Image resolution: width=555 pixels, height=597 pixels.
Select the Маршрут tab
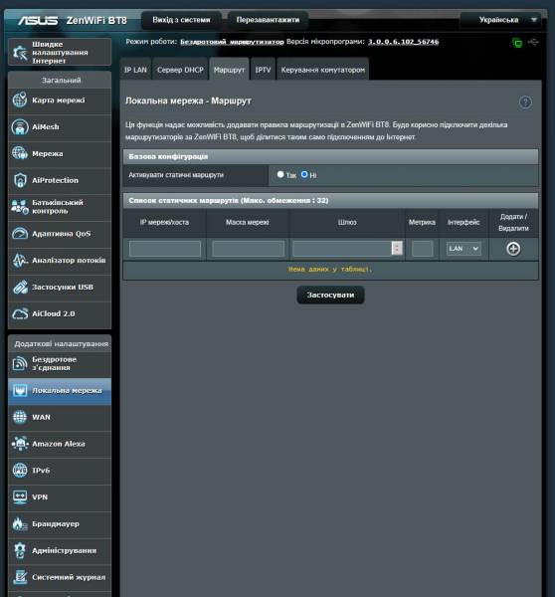229,70
